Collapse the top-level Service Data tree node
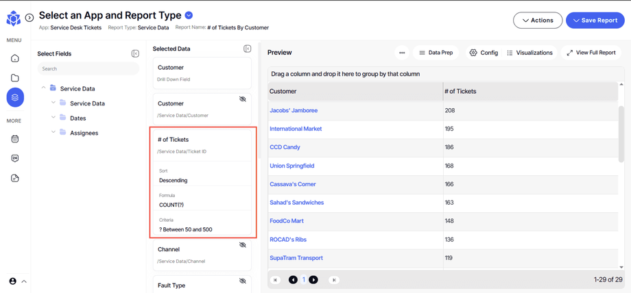Image resolution: width=631 pixels, height=293 pixels. (x=43, y=88)
